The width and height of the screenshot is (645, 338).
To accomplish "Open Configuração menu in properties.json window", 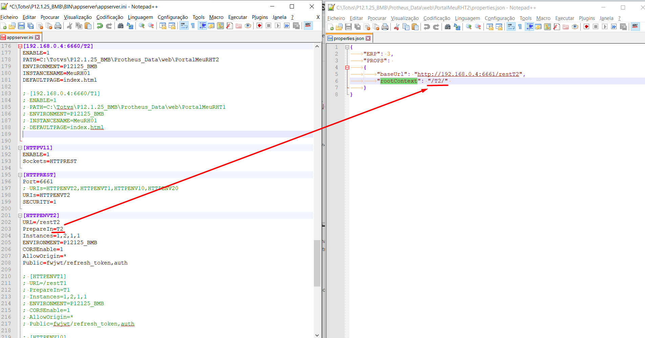I will (500, 18).
